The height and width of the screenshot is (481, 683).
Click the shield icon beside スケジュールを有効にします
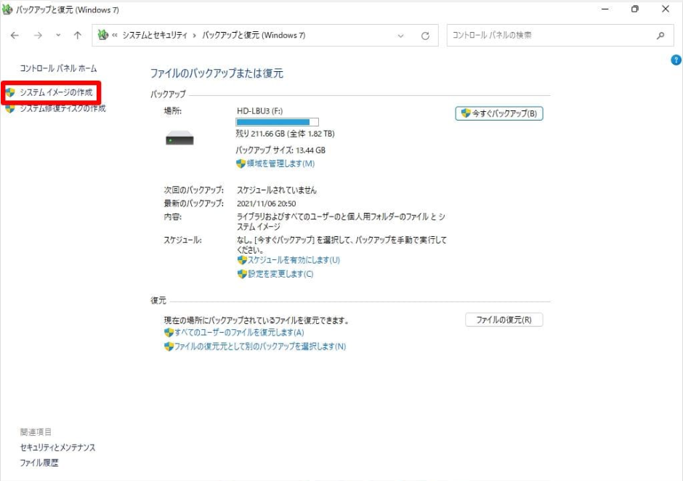coord(242,260)
